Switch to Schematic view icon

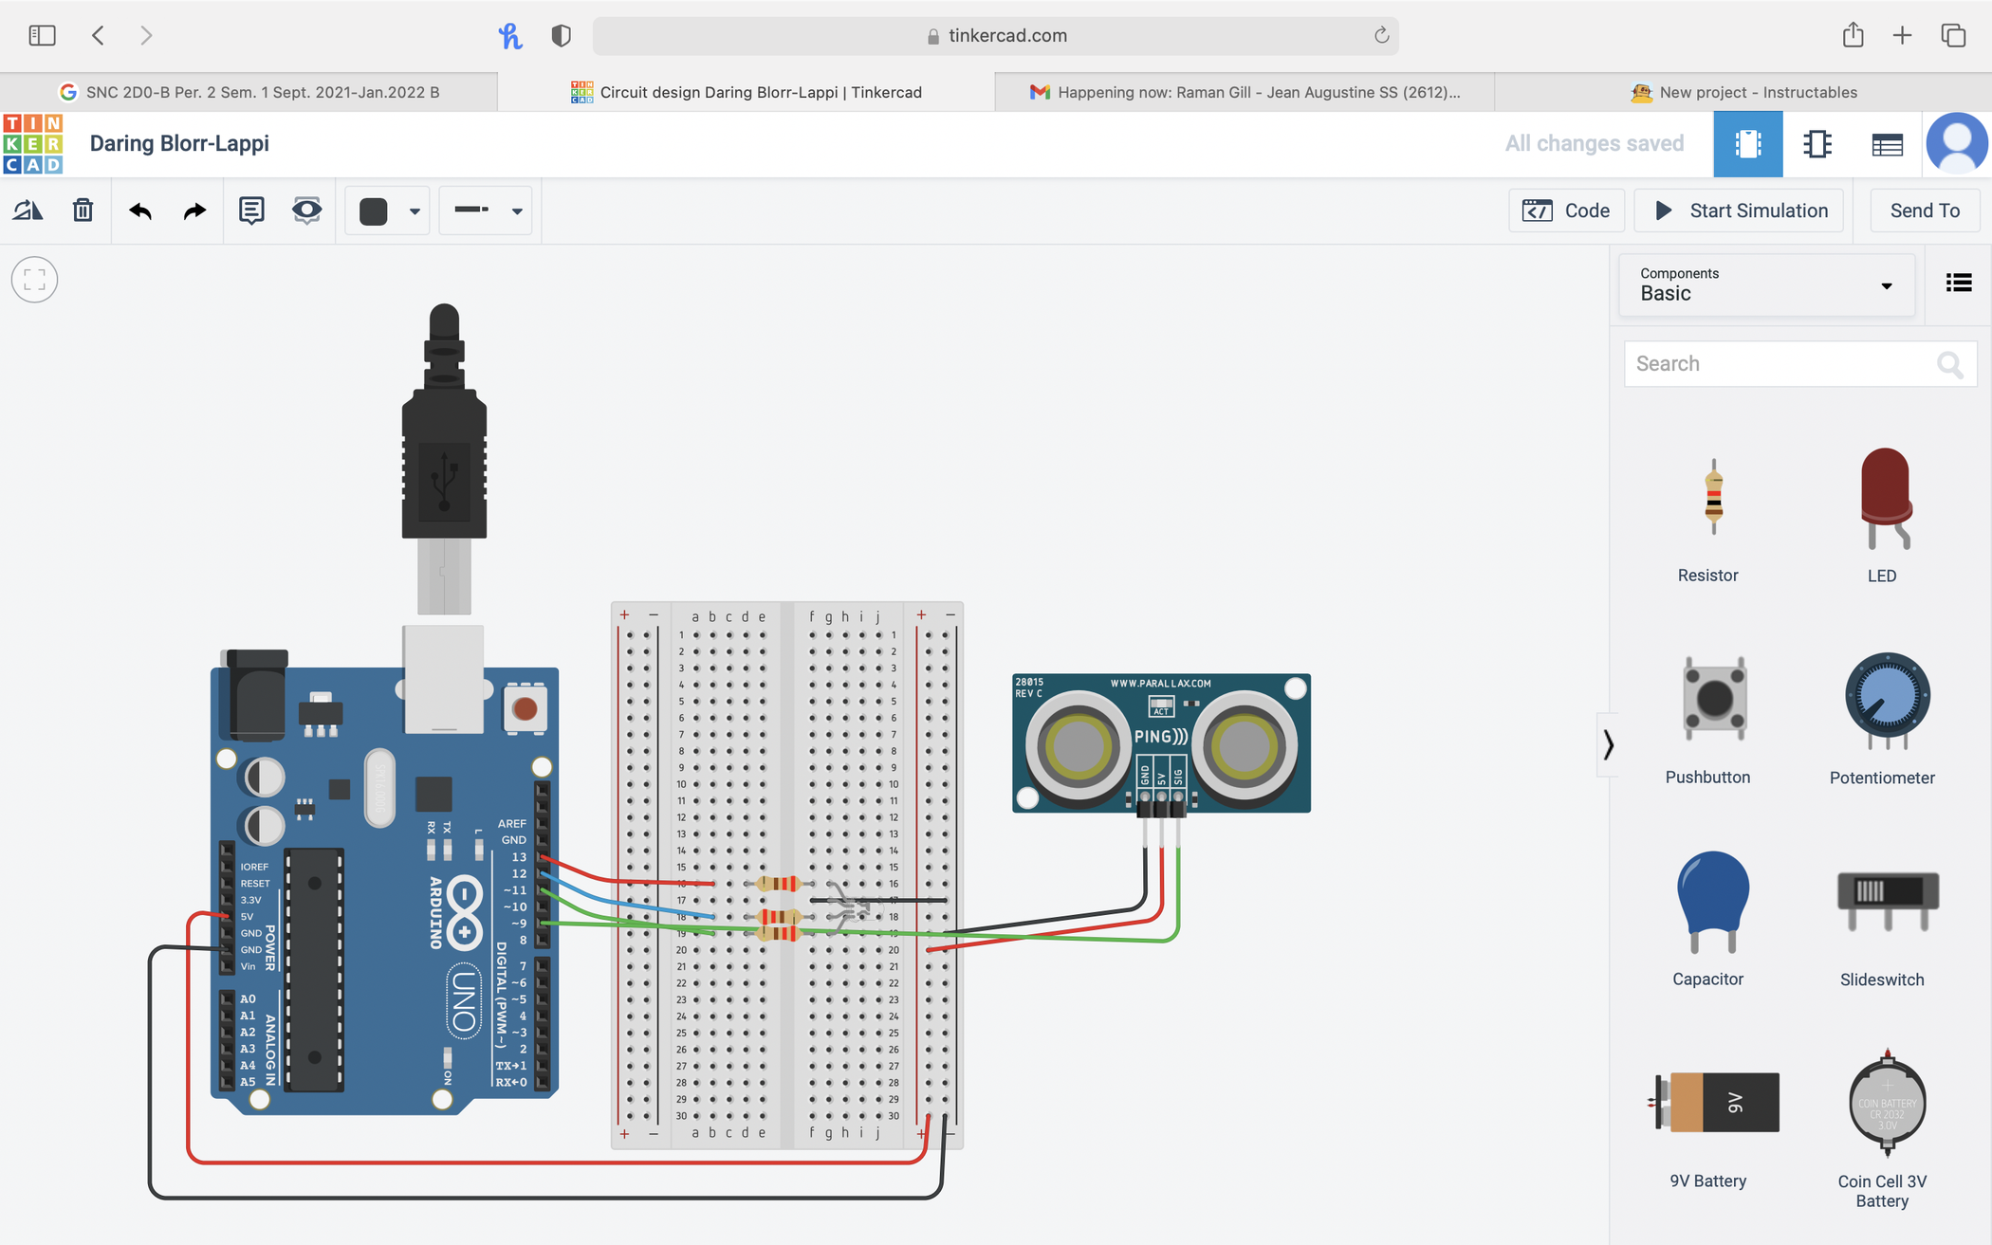coord(1817,143)
